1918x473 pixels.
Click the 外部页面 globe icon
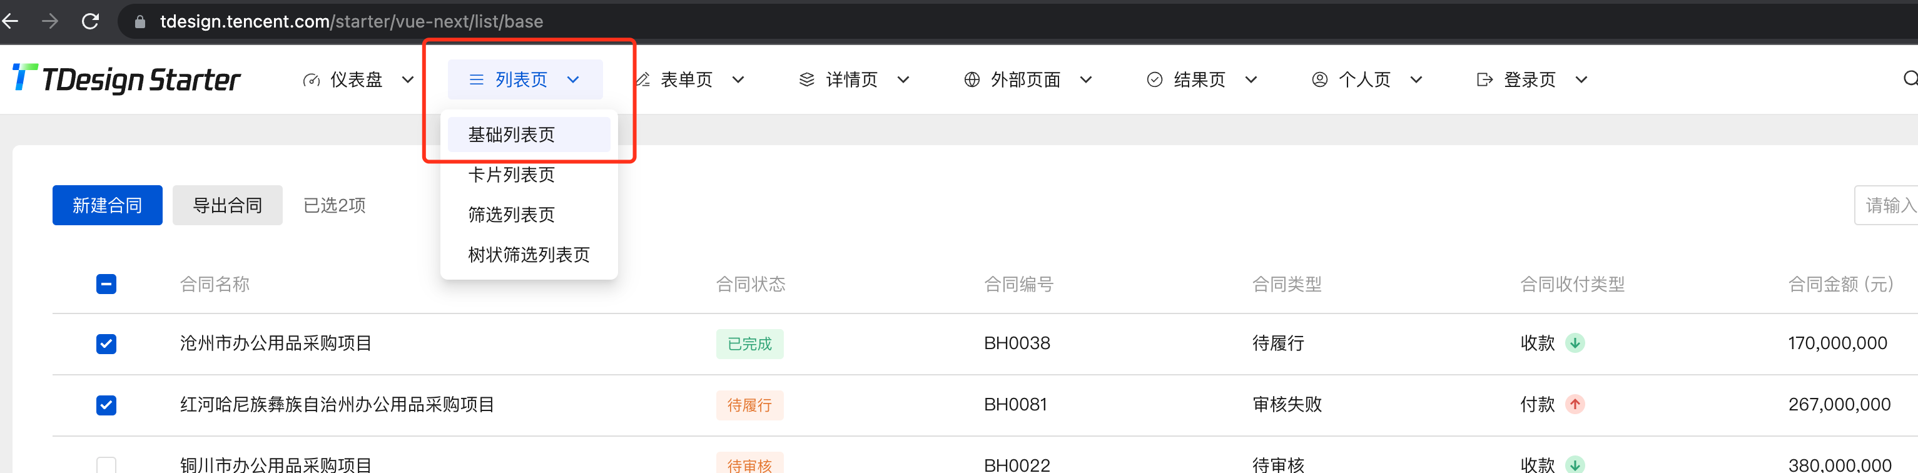[x=971, y=79]
